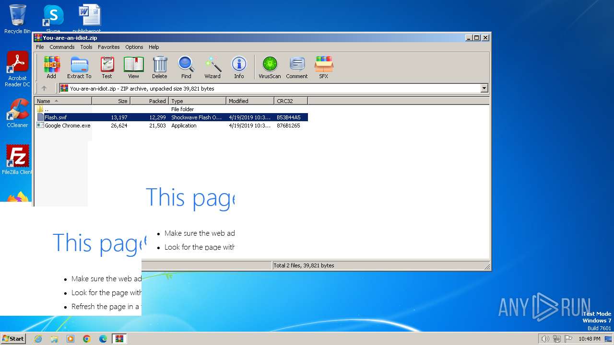Click the Start button

point(13,338)
